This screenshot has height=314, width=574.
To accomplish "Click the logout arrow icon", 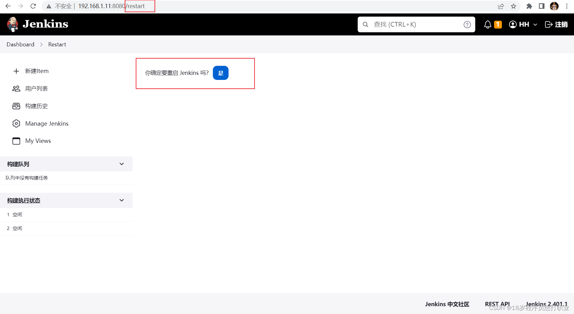I will point(549,24).
